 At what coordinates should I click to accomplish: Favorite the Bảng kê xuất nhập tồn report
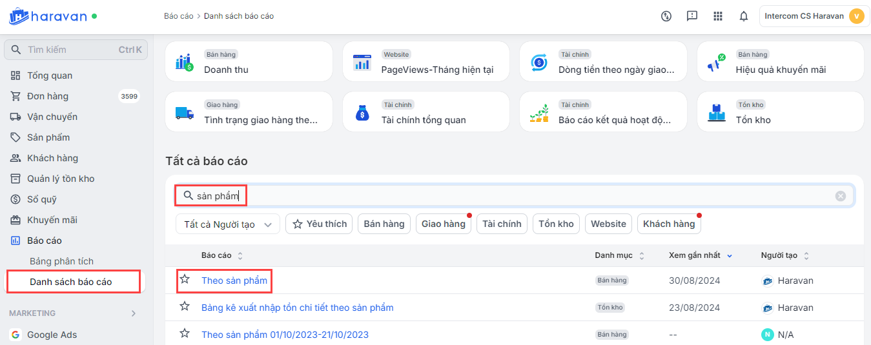click(x=185, y=306)
